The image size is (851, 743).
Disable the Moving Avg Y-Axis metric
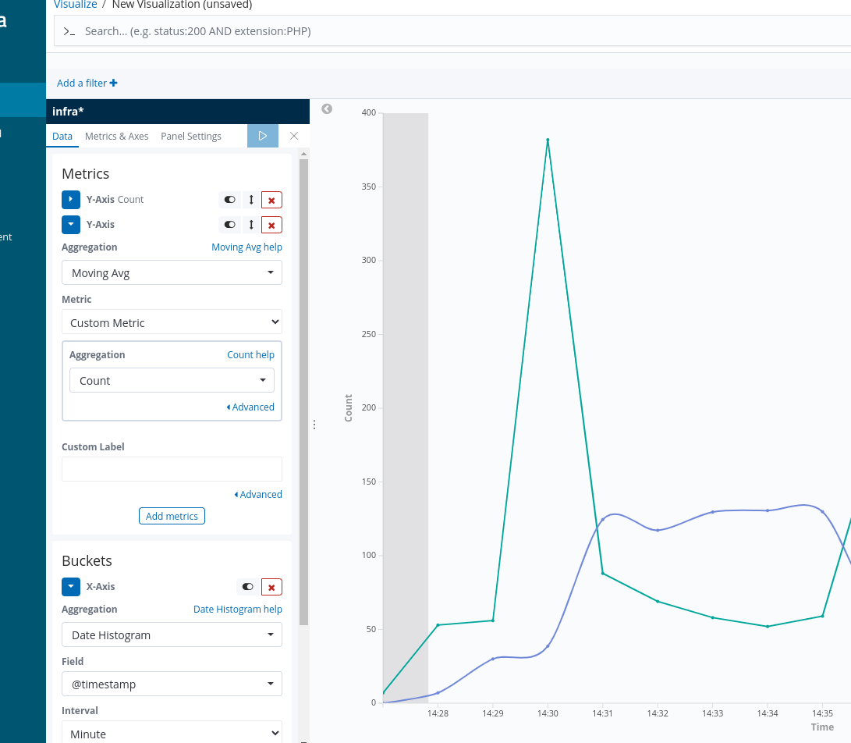pos(229,225)
